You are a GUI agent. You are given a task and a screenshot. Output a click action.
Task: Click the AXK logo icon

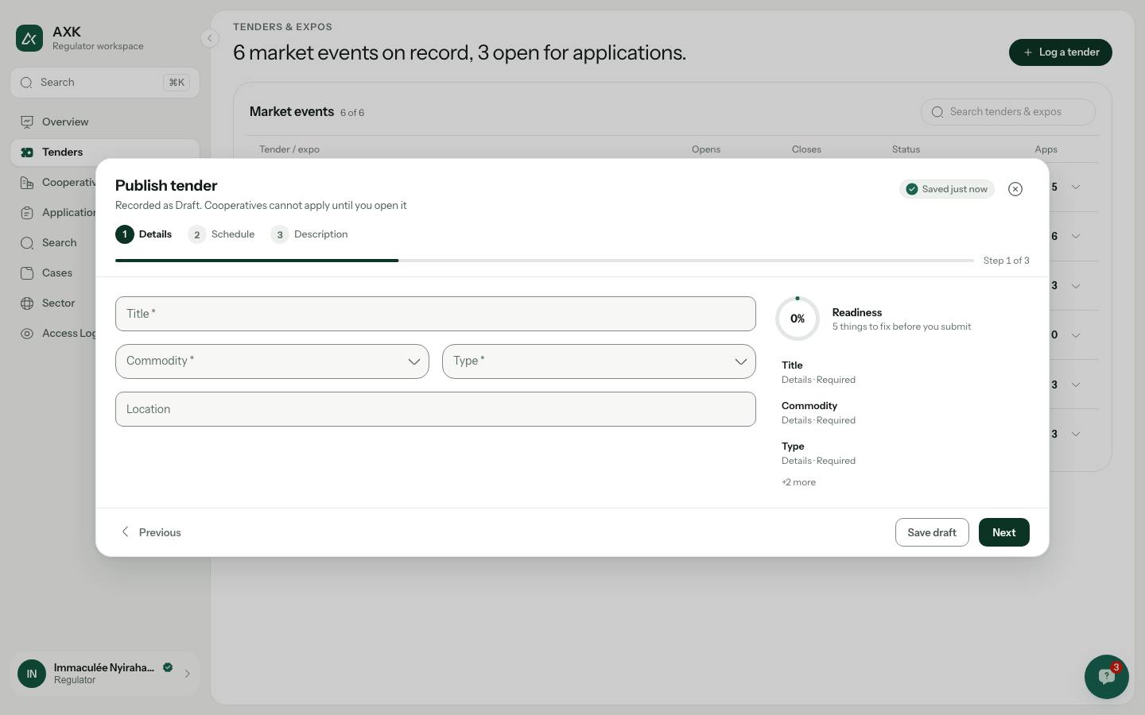[x=29, y=38]
